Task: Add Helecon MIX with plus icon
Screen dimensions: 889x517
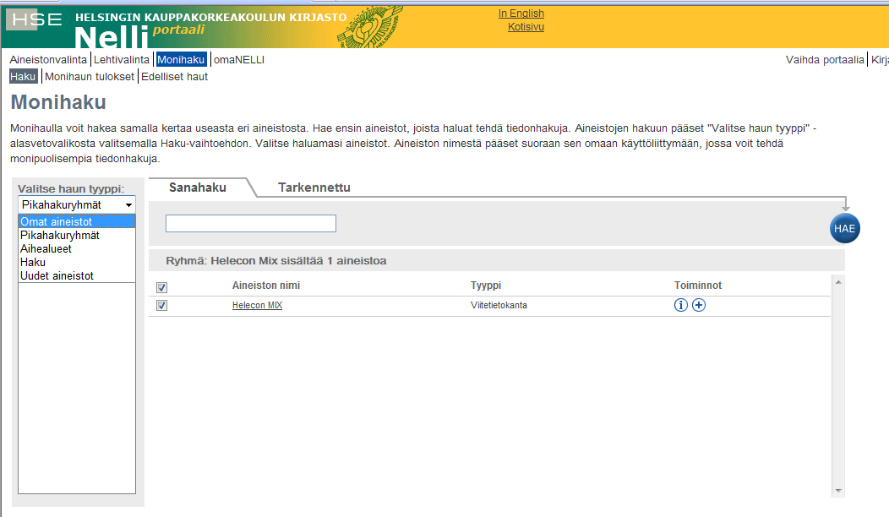Action: [x=699, y=305]
